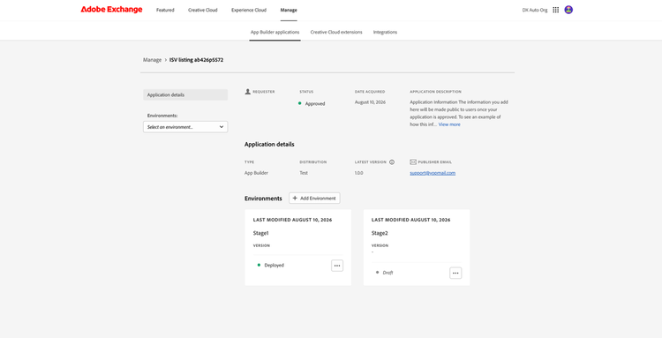Click the Latest Version info icon
The height and width of the screenshot is (338, 662).
click(x=392, y=162)
